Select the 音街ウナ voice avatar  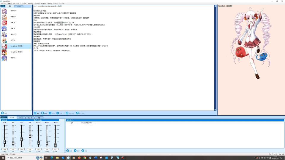(4, 58)
